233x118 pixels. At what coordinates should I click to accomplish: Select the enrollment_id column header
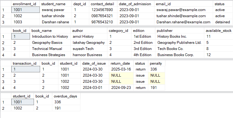(x=25, y=4)
